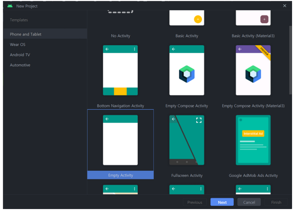Pick the Basic Activity template thumbnail
This screenshot has width=295, height=211.
coord(187,18)
